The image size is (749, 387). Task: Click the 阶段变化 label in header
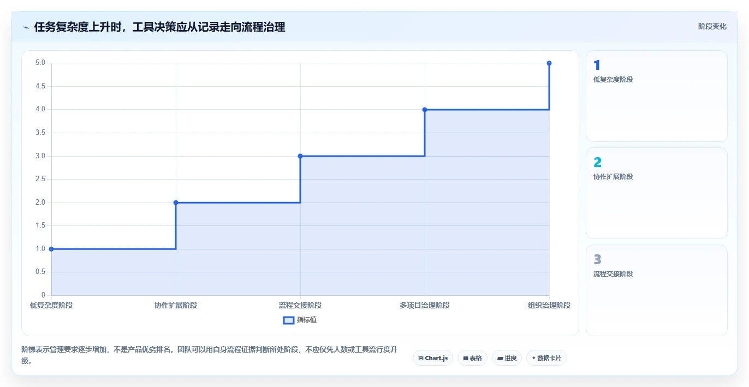tap(712, 26)
